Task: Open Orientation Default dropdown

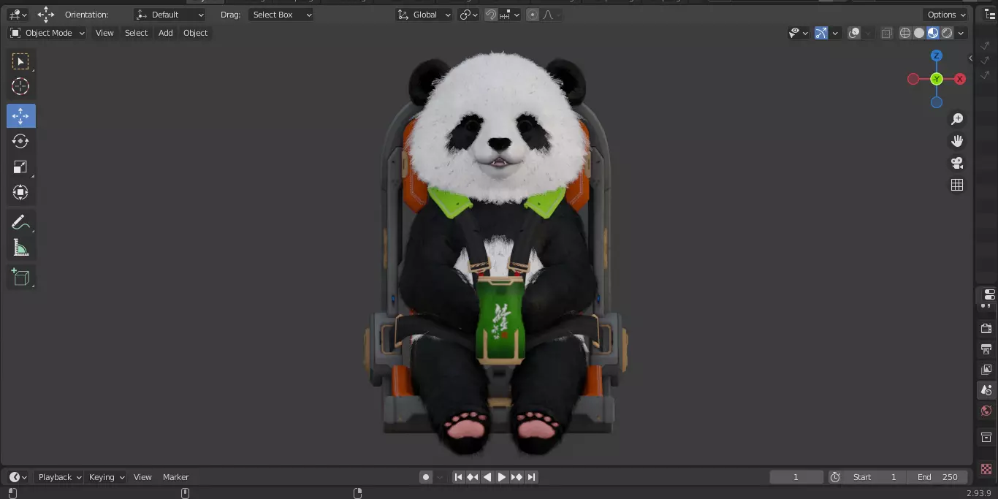Action: coord(170,15)
